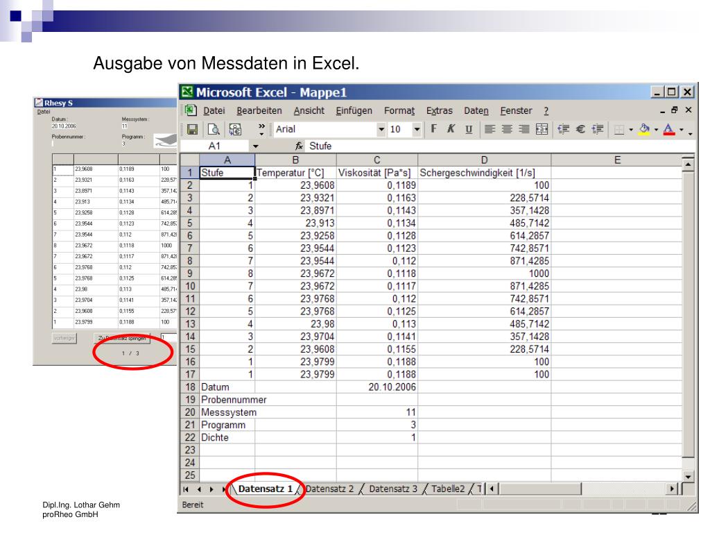This screenshot has height=533, width=710.
Task: Open the Fenster menu
Action: coord(516,110)
